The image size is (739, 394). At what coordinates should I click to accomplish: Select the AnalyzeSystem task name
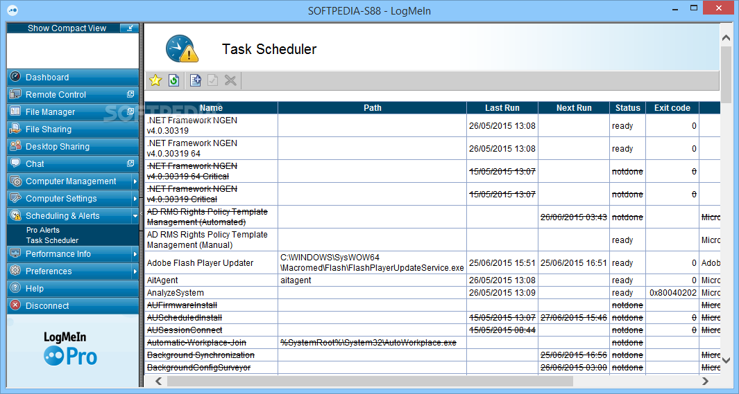coord(176,292)
